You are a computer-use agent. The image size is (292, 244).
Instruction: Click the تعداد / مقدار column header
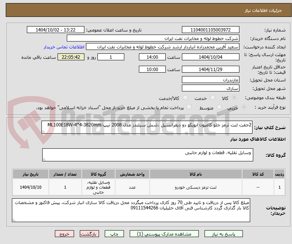click(x=65, y=174)
